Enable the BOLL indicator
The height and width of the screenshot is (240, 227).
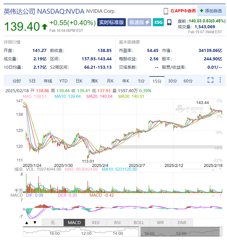pyautogui.click(x=139, y=223)
